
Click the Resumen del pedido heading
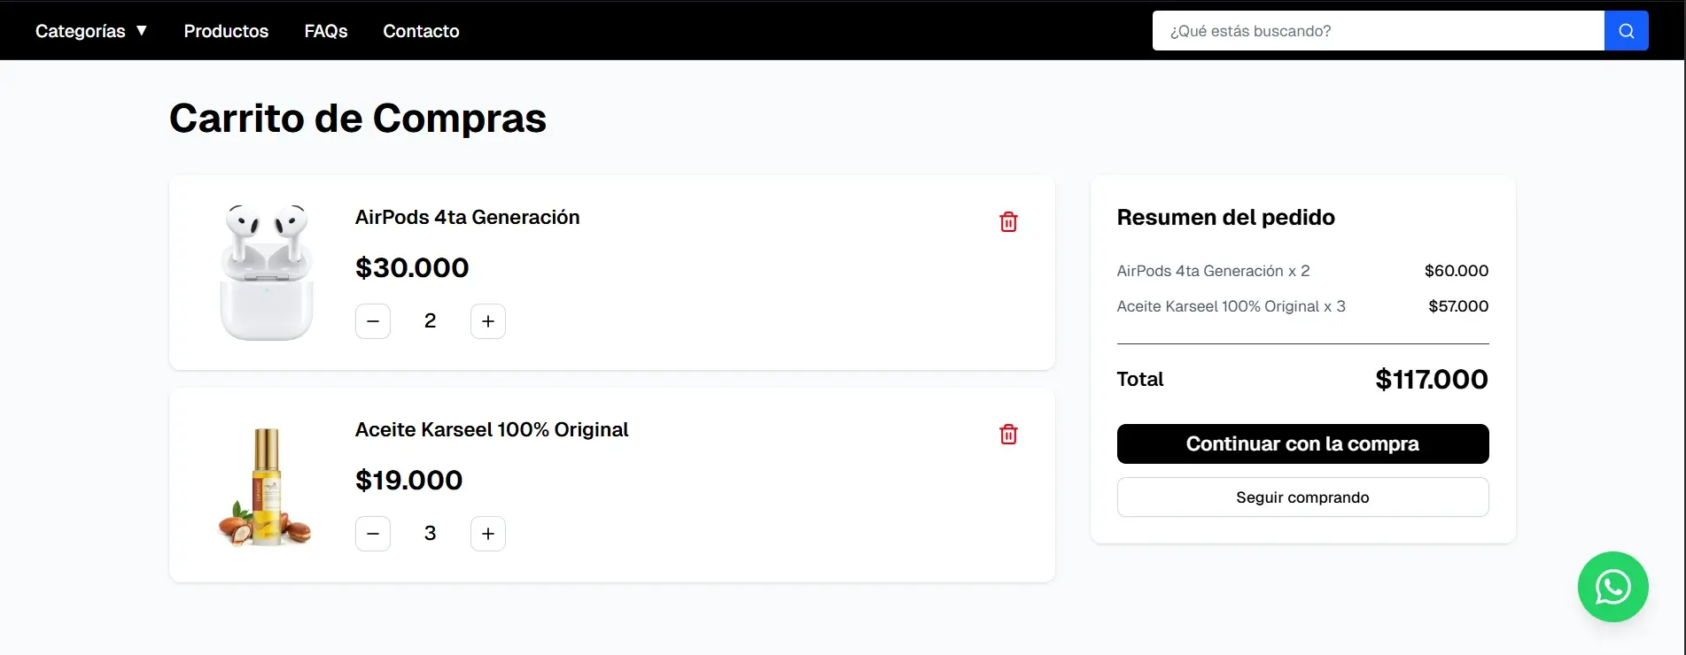point(1225,217)
